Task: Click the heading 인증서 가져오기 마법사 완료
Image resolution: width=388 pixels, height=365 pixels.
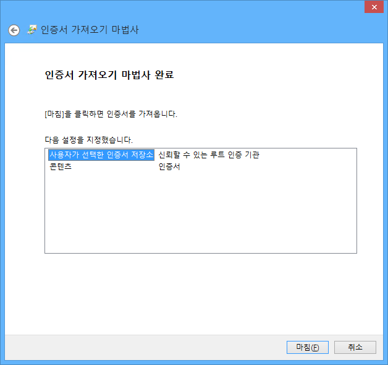Action: pyautogui.click(x=109, y=75)
